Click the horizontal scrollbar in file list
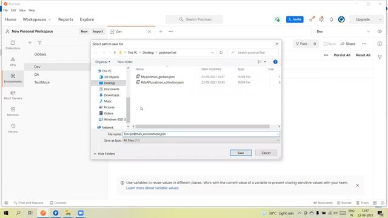Viewport: 388px width, 218px height. (202, 127)
